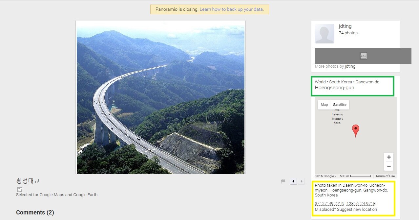Switch map to Map view
Screen dimensions: 419x220
click(324, 105)
